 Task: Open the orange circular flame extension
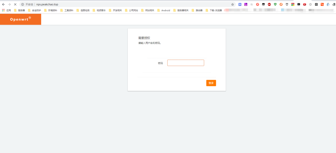pos(281,4)
